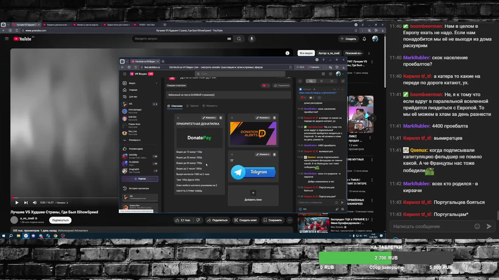Open YouTube notifications bell

tap(364, 39)
